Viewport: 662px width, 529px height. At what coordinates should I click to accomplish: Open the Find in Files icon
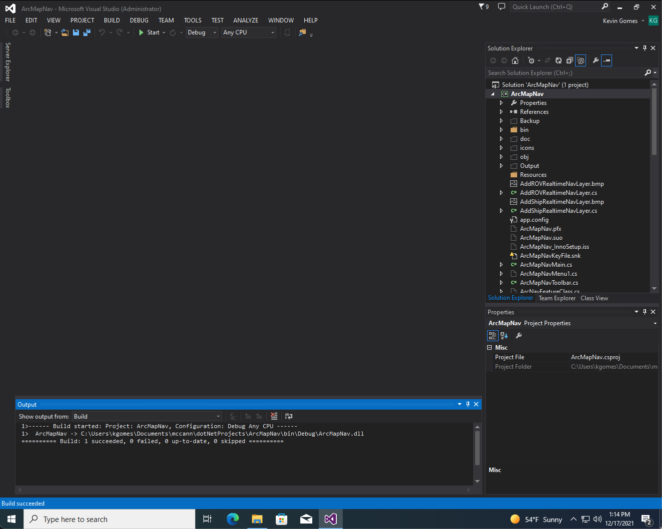point(302,32)
